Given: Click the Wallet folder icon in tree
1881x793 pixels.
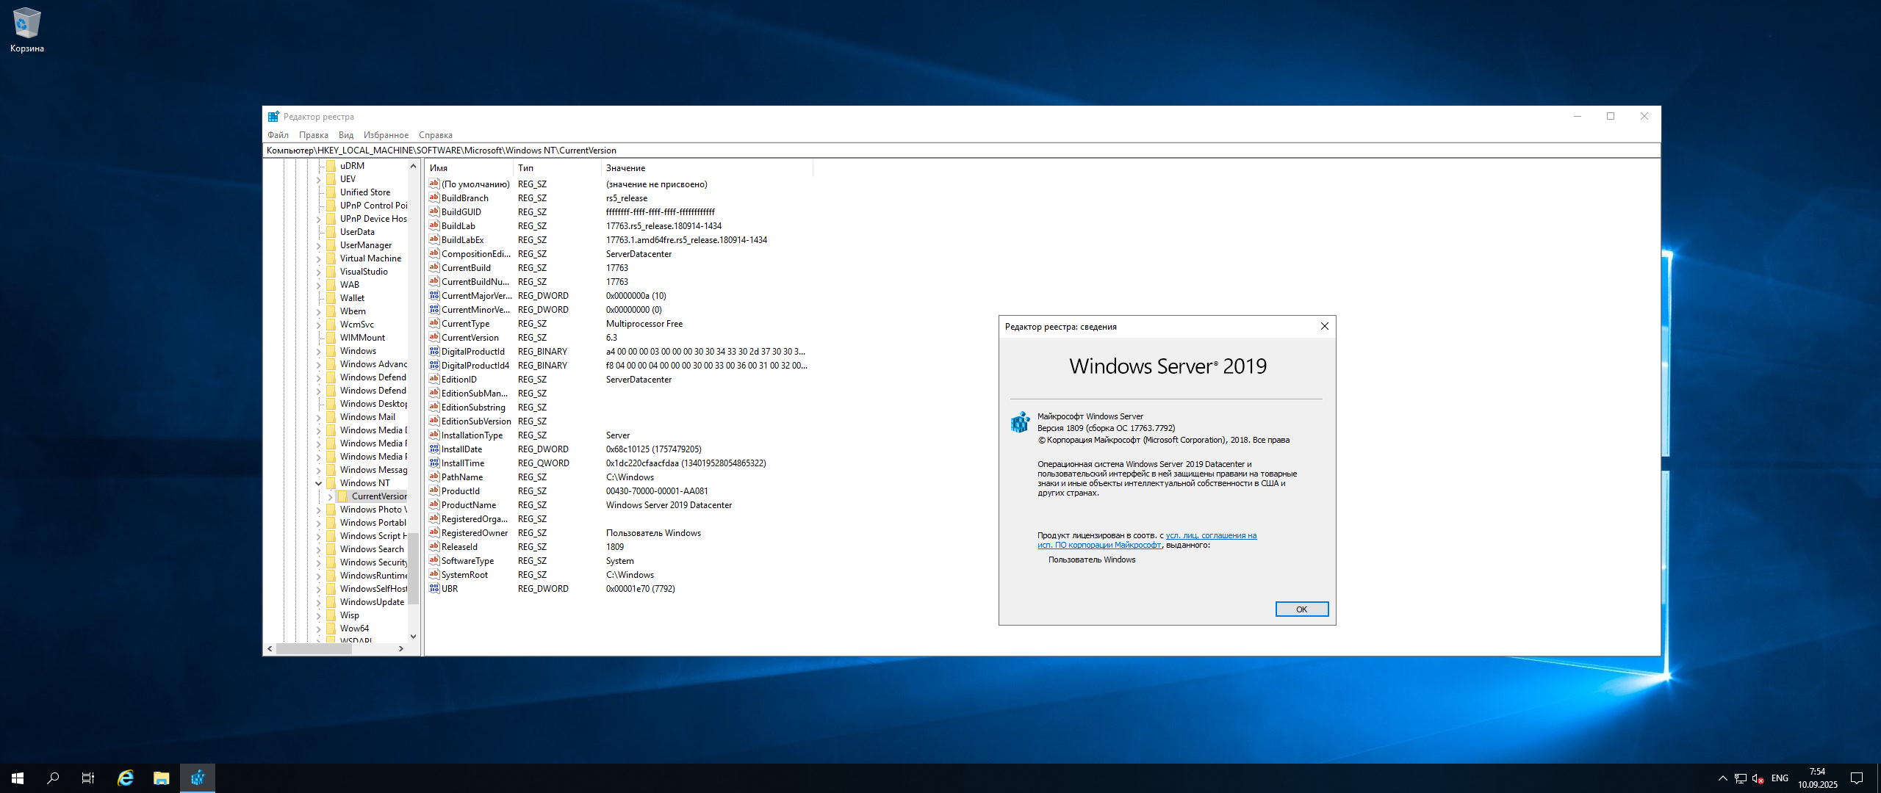Looking at the screenshot, I should tap(331, 298).
